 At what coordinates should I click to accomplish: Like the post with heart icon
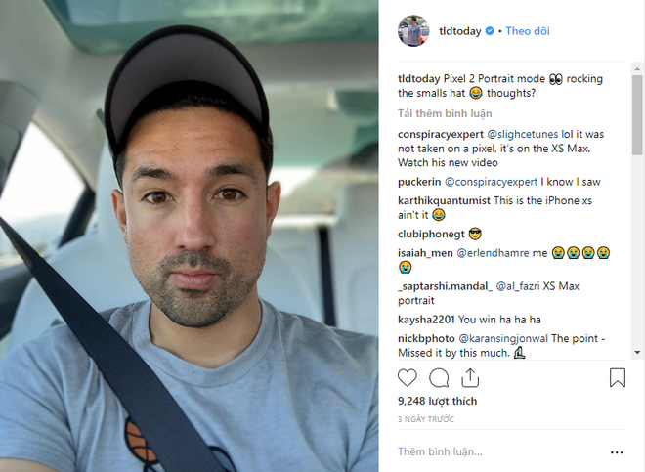tap(408, 378)
